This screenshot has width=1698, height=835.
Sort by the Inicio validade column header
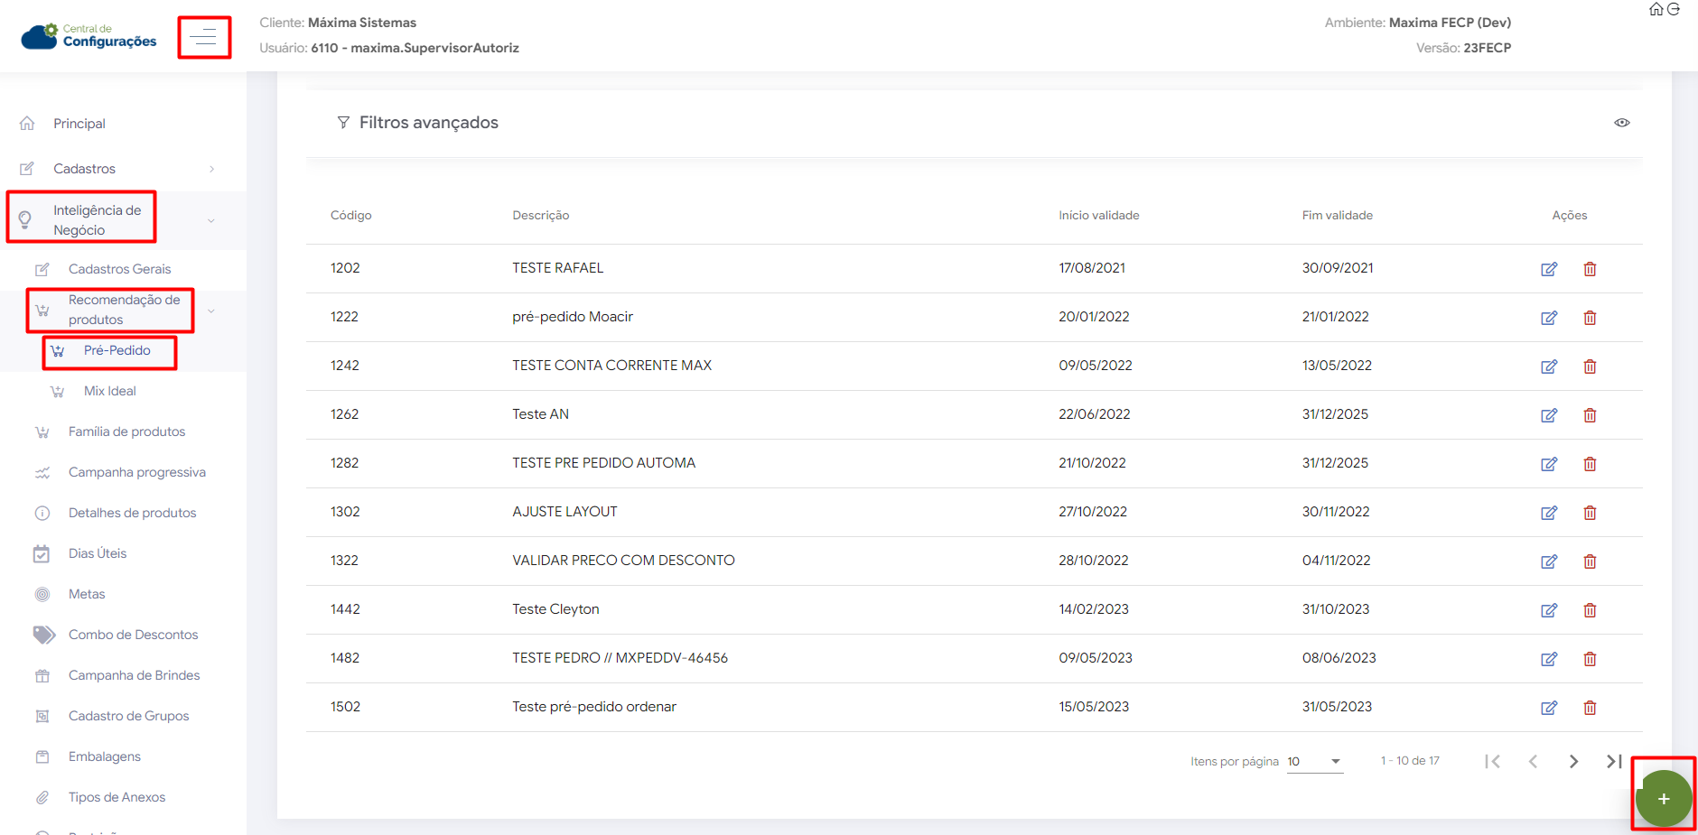pos(1099,215)
